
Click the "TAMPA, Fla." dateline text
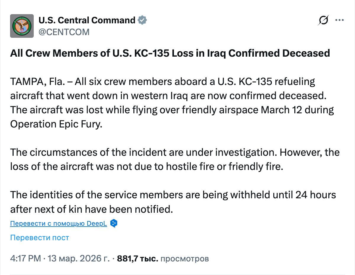tap(38, 82)
